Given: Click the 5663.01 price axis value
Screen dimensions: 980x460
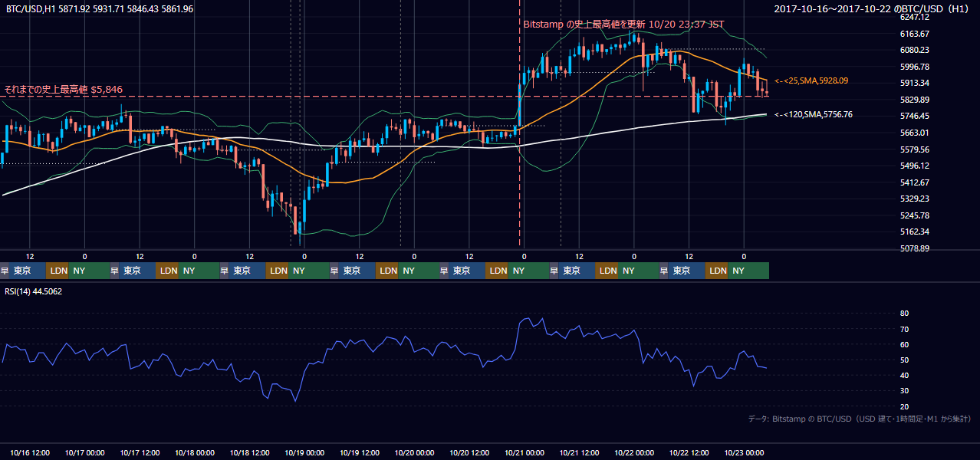Looking at the screenshot, I should pos(915,133).
